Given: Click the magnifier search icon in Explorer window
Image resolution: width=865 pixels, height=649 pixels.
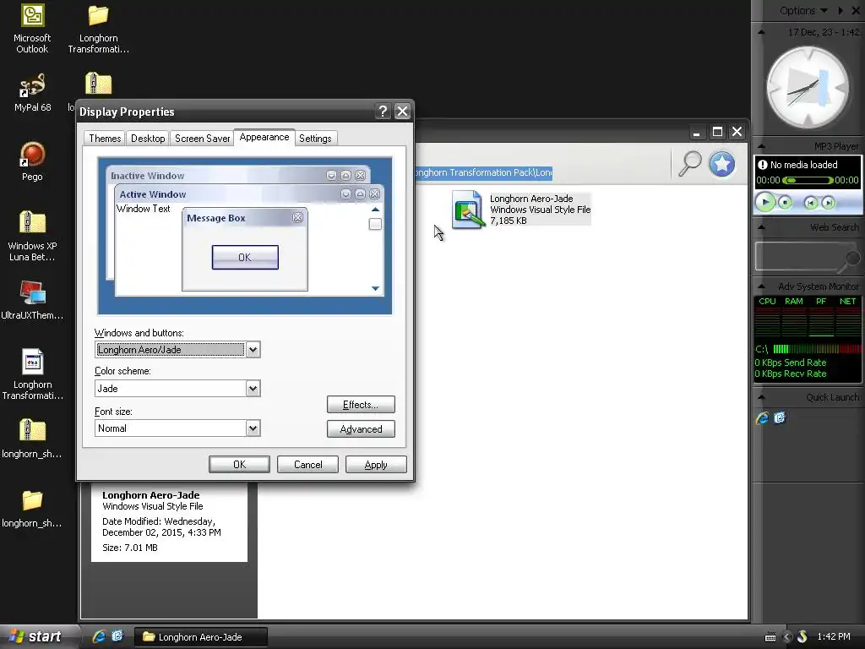Looking at the screenshot, I should [x=689, y=164].
